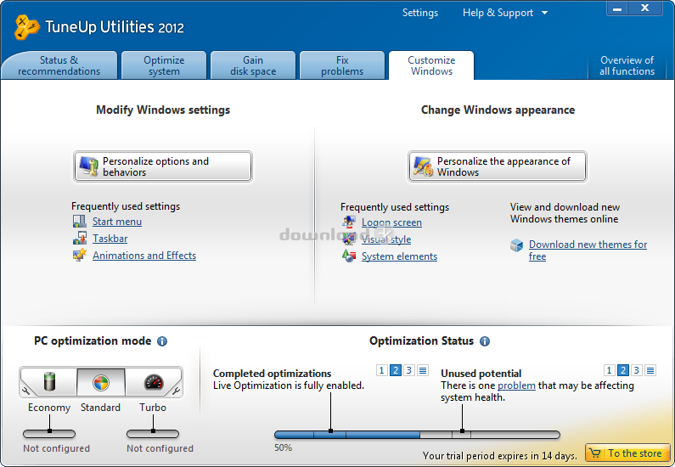The image size is (675, 467).
Task: Select Turbo mode with gauge icon
Action: 154,382
